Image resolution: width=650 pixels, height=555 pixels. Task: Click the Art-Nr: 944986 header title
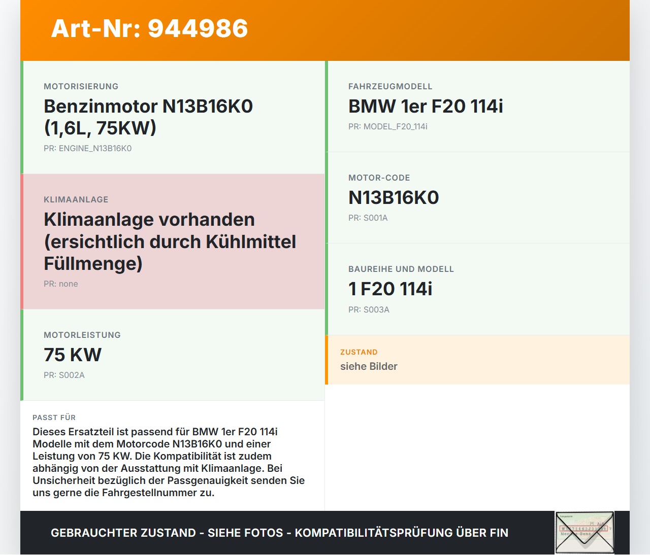pyautogui.click(x=149, y=28)
